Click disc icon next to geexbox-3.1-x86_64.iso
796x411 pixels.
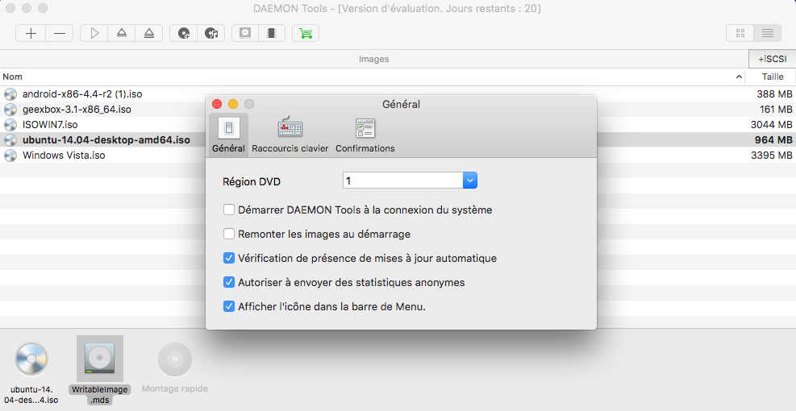(x=10, y=109)
